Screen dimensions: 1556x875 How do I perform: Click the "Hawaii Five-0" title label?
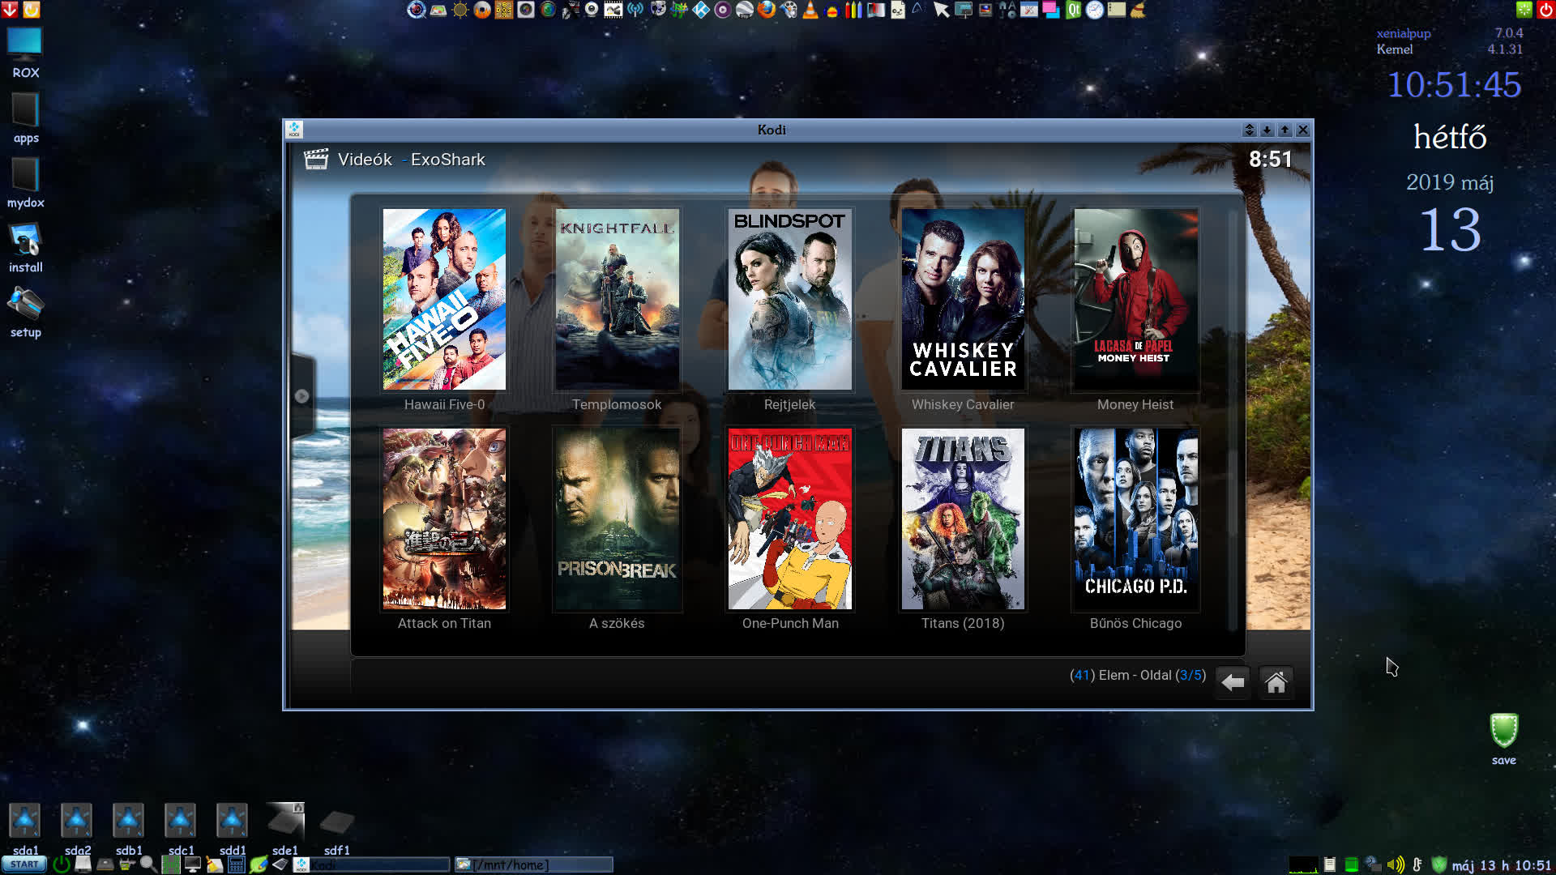[x=444, y=404]
